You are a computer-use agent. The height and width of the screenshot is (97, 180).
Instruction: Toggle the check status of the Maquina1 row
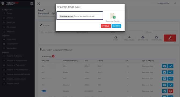(x=170, y=85)
